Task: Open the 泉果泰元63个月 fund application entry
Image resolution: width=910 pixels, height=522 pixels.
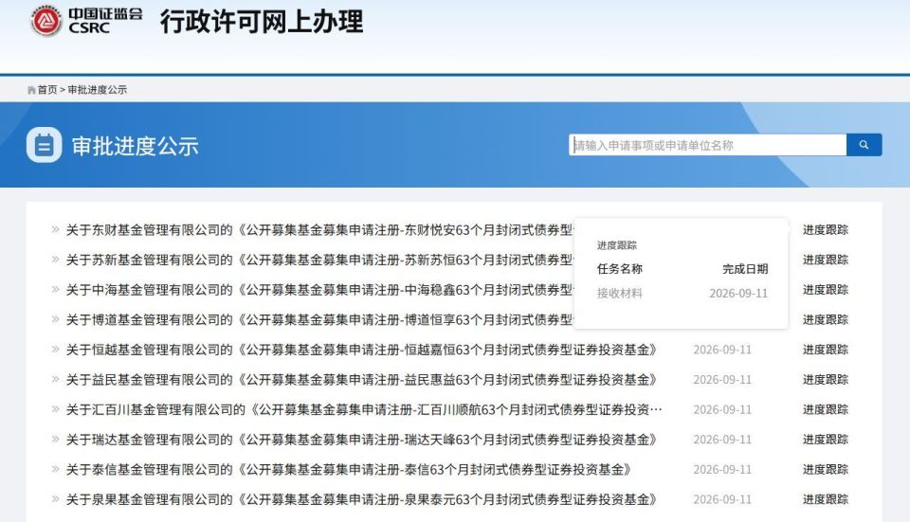Action: coord(361,499)
